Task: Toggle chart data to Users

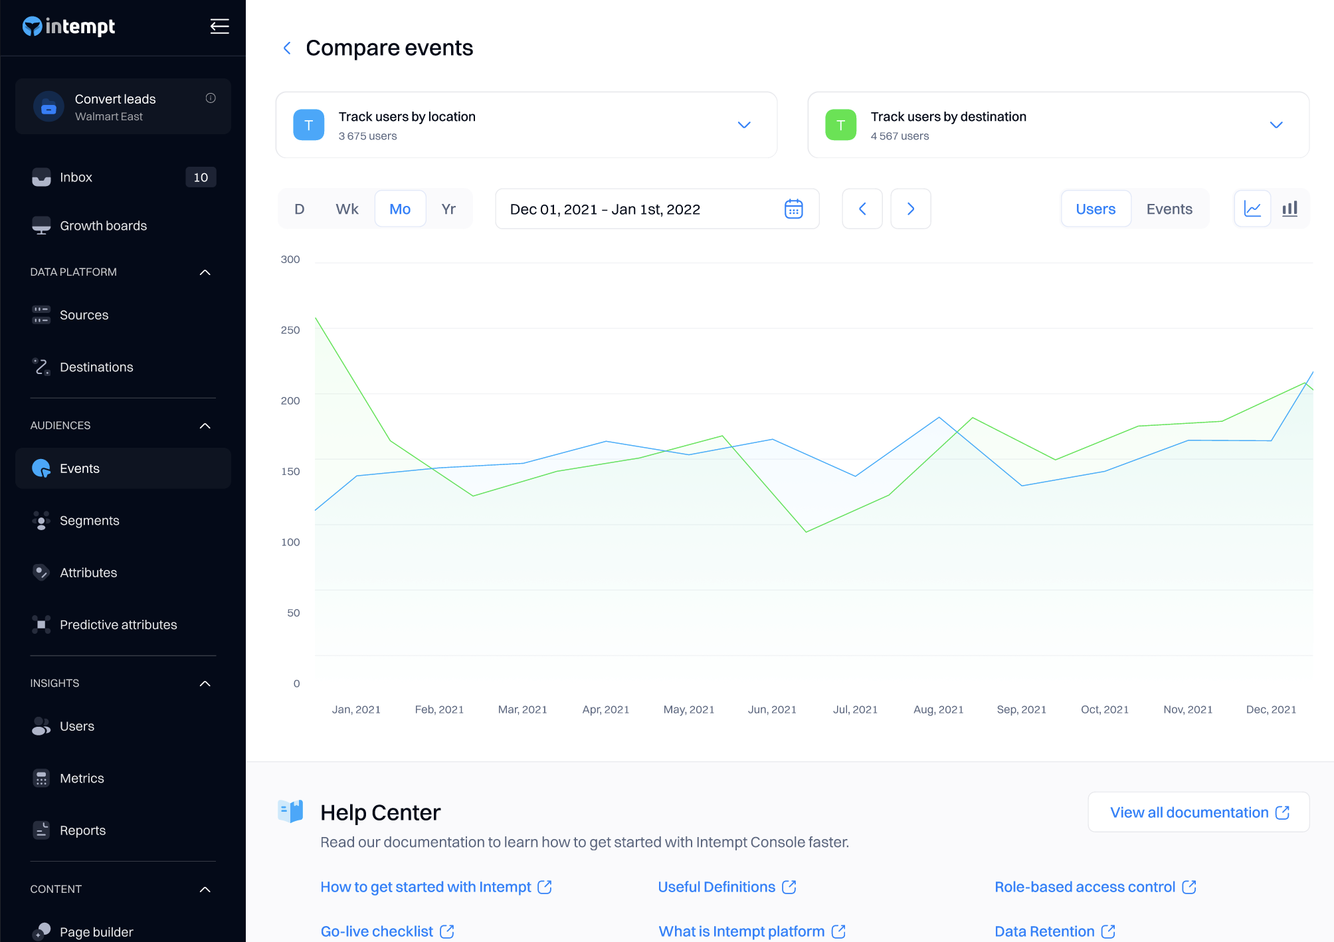Action: click(1096, 209)
